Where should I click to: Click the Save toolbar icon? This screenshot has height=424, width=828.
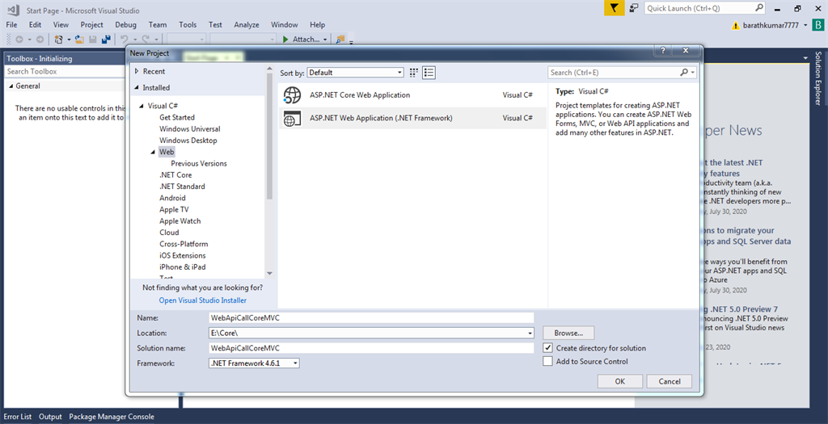[x=93, y=40]
